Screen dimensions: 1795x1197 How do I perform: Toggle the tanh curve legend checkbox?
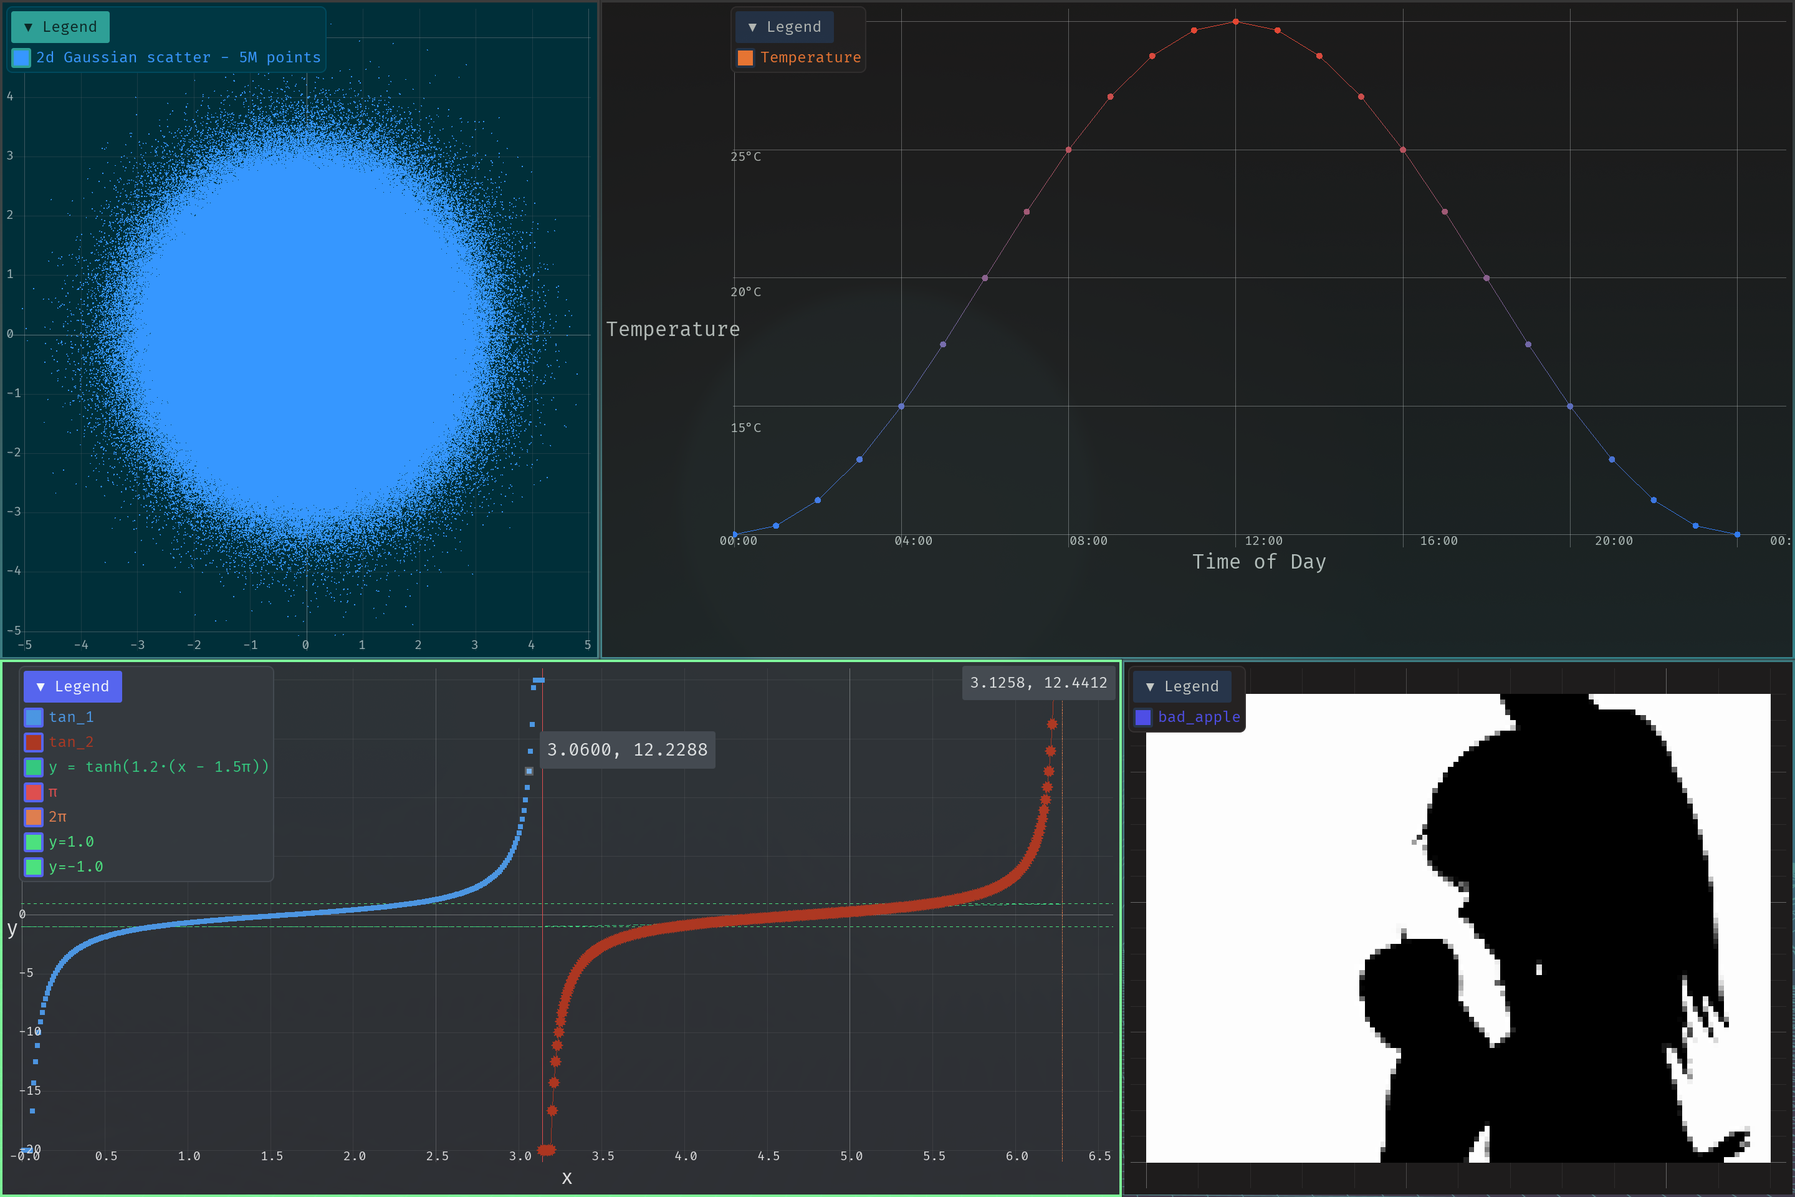pyautogui.click(x=34, y=767)
